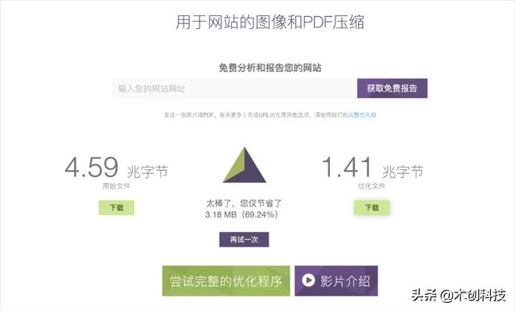Open the 影片介绍 video button
Screen dimensions: 515x311
336,281
